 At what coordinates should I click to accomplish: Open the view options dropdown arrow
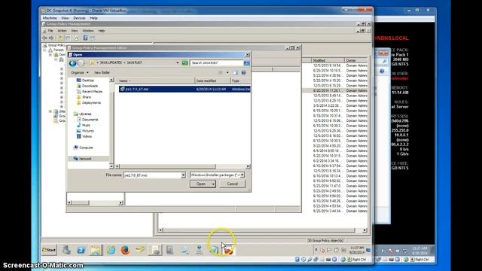[x=227, y=73]
